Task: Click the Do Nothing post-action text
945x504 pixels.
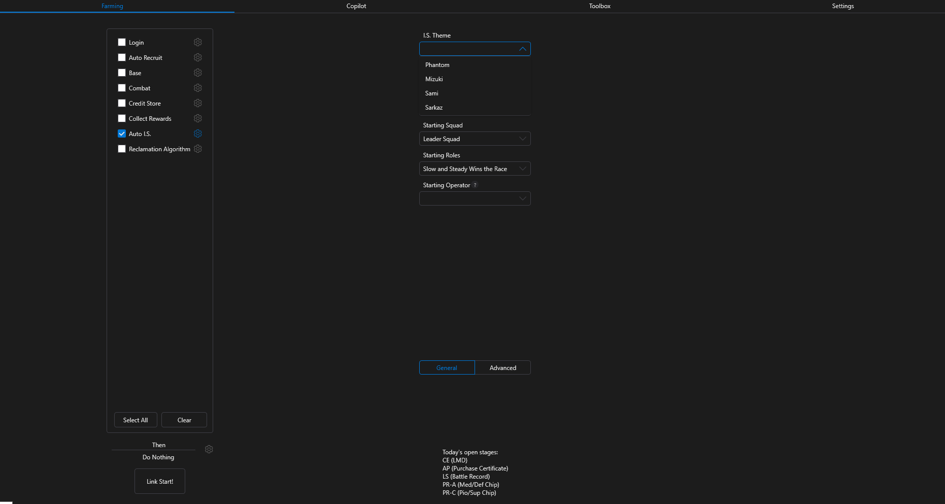Action: tap(158, 457)
